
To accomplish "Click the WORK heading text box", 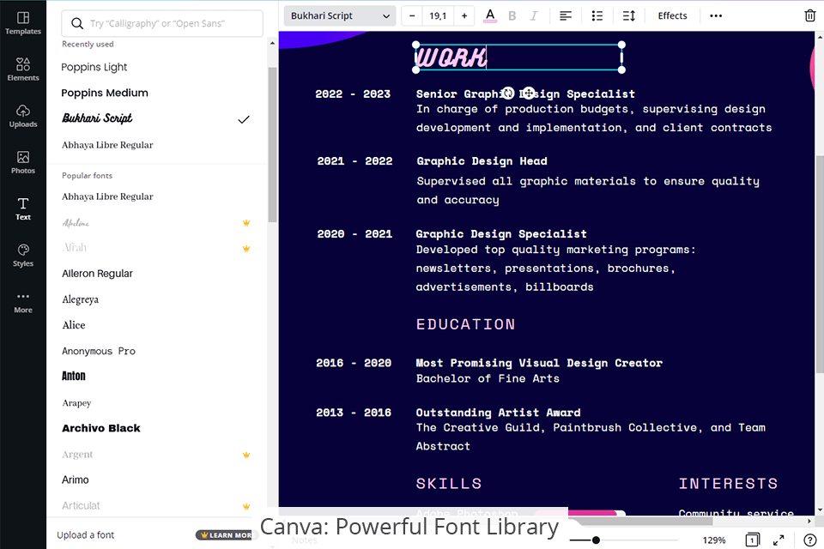I will 518,57.
